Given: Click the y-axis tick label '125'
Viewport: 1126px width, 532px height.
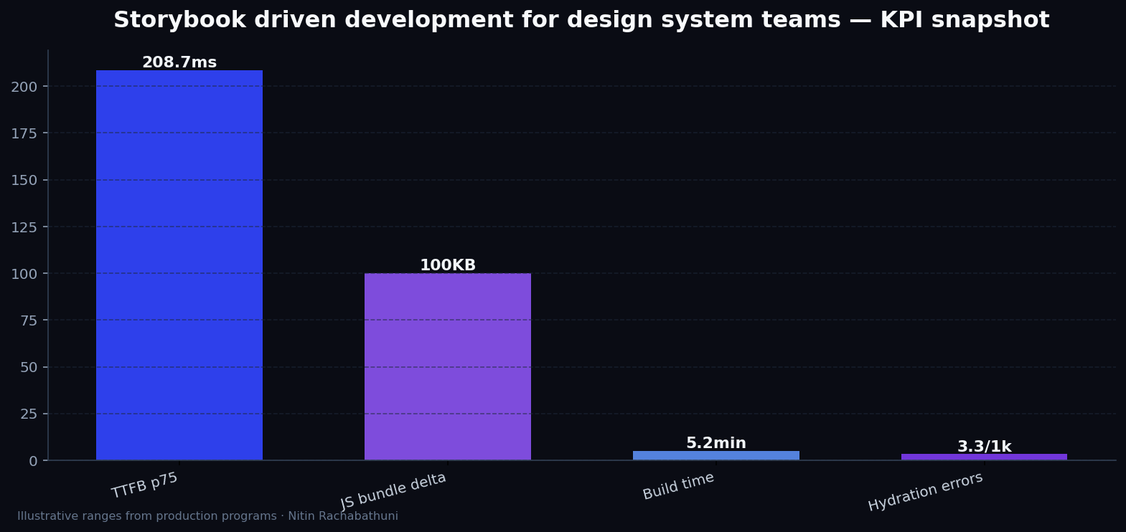Looking at the screenshot, I should pyautogui.click(x=24, y=227).
